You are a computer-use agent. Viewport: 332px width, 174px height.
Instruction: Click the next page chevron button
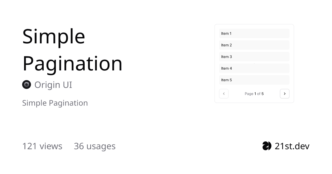point(285,94)
